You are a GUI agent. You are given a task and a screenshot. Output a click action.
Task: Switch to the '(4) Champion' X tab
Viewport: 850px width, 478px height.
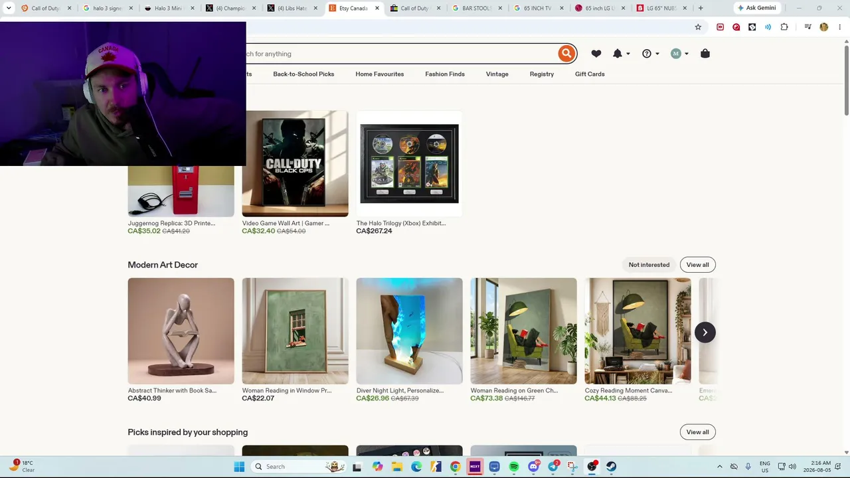[x=230, y=8]
